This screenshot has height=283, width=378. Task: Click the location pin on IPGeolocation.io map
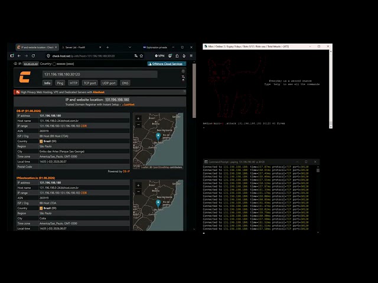(x=158, y=204)
